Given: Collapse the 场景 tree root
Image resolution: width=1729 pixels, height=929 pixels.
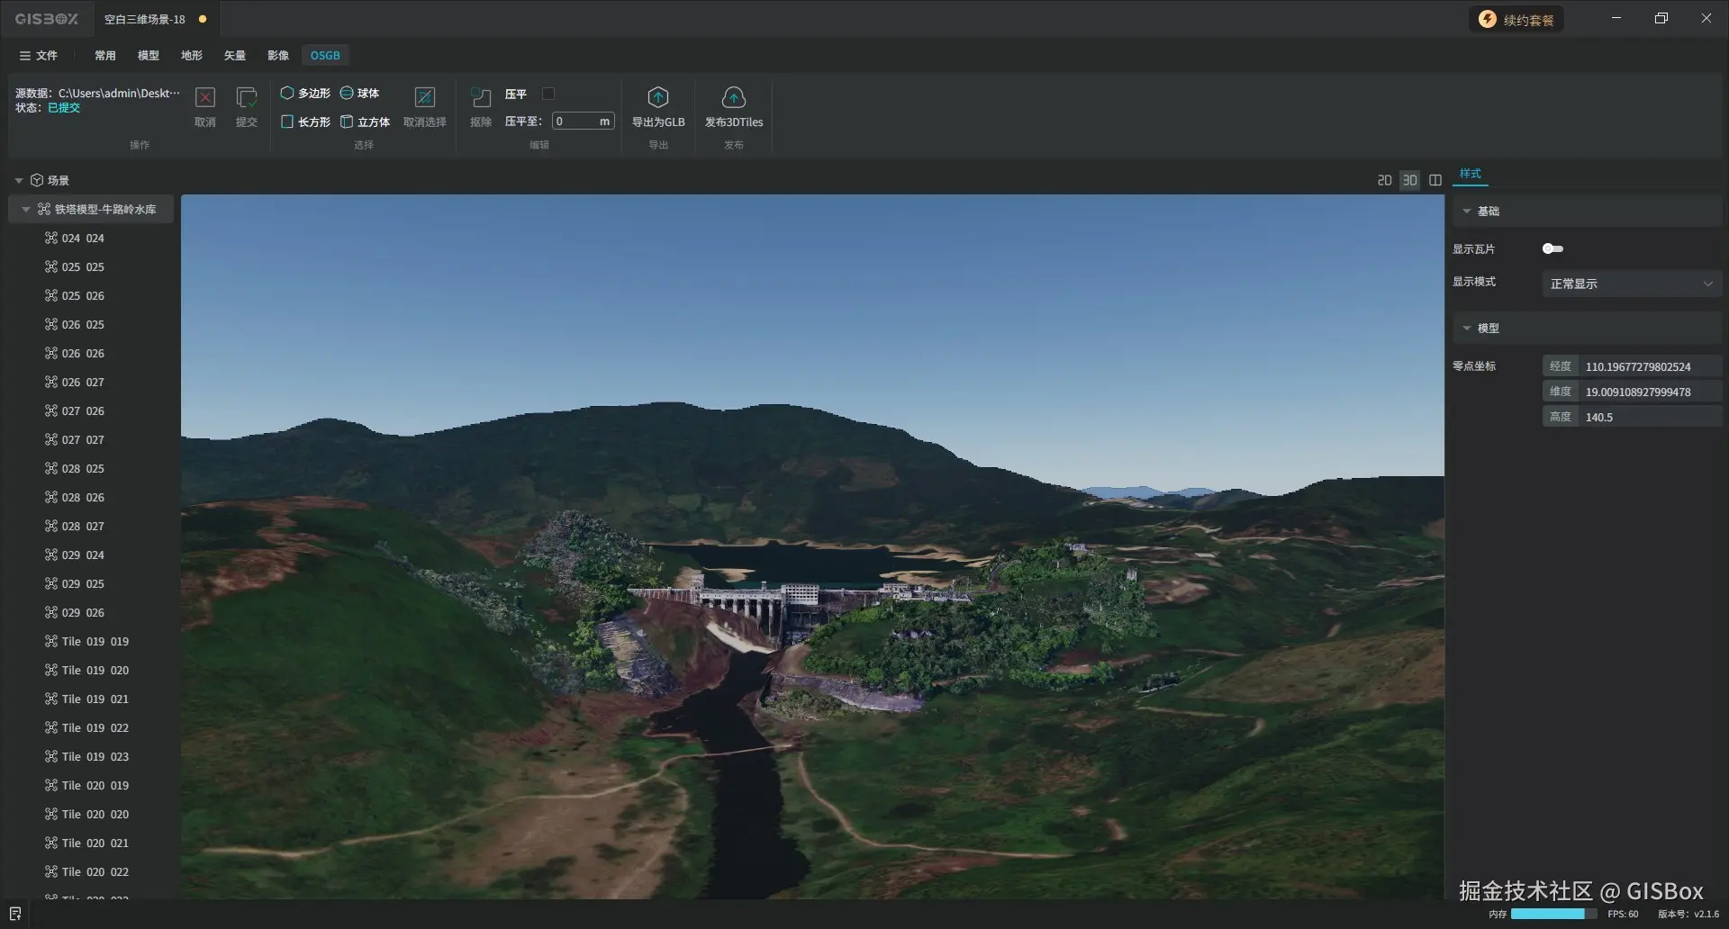Looking at the screenshot, I should (19, 180).
